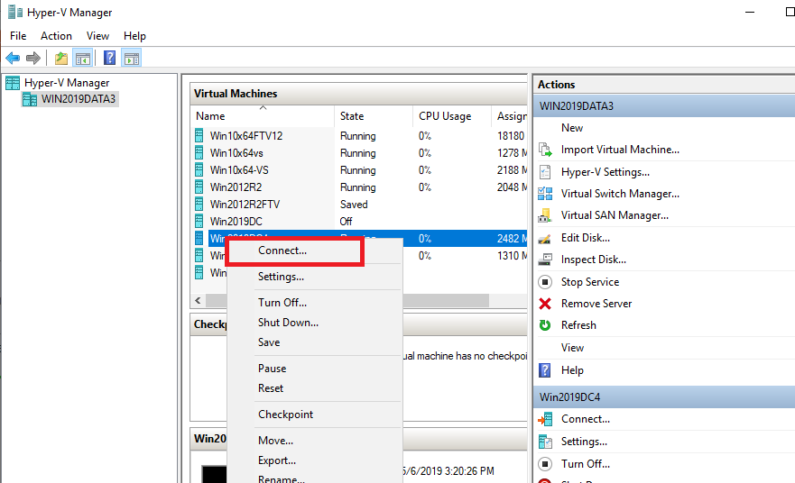795x483 pixels.
Task: Click the Win10x64-VS VM icon
Action: [x=199, y=170]
